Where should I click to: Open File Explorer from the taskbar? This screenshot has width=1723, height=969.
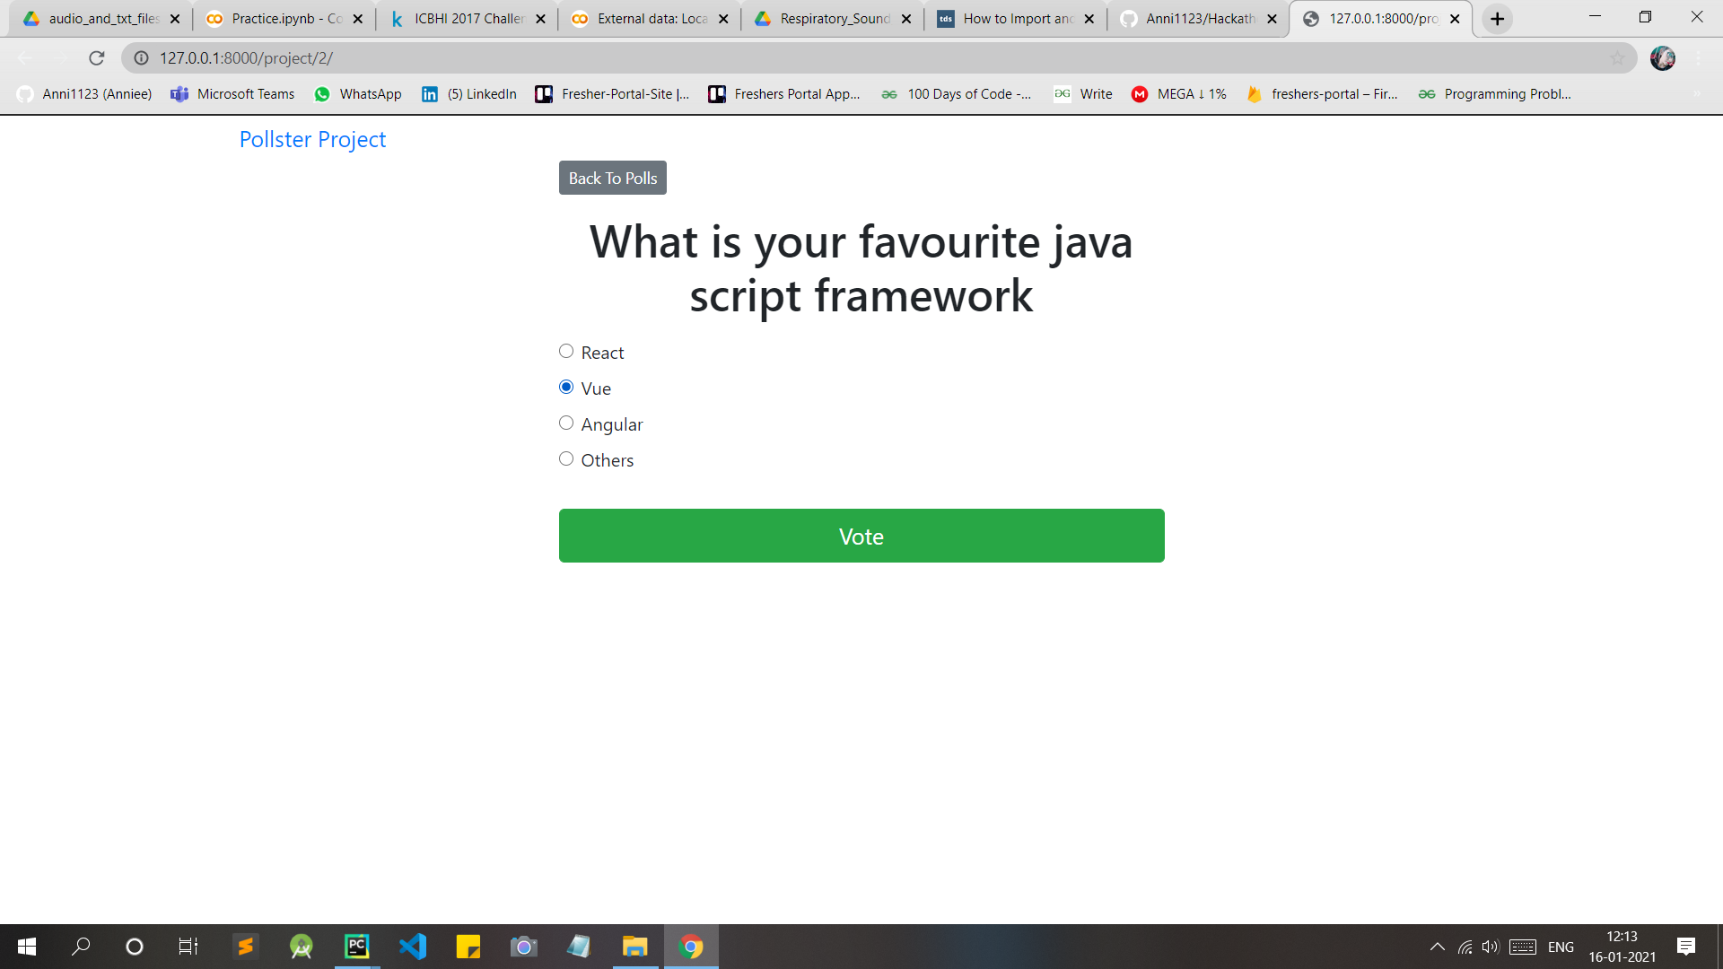coord(634,947)
